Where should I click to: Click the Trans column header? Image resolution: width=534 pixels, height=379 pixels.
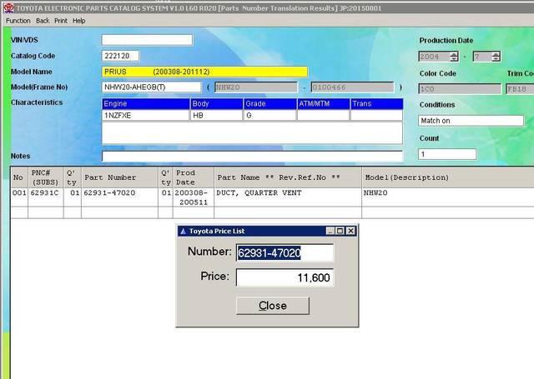(x=376, y=103)
